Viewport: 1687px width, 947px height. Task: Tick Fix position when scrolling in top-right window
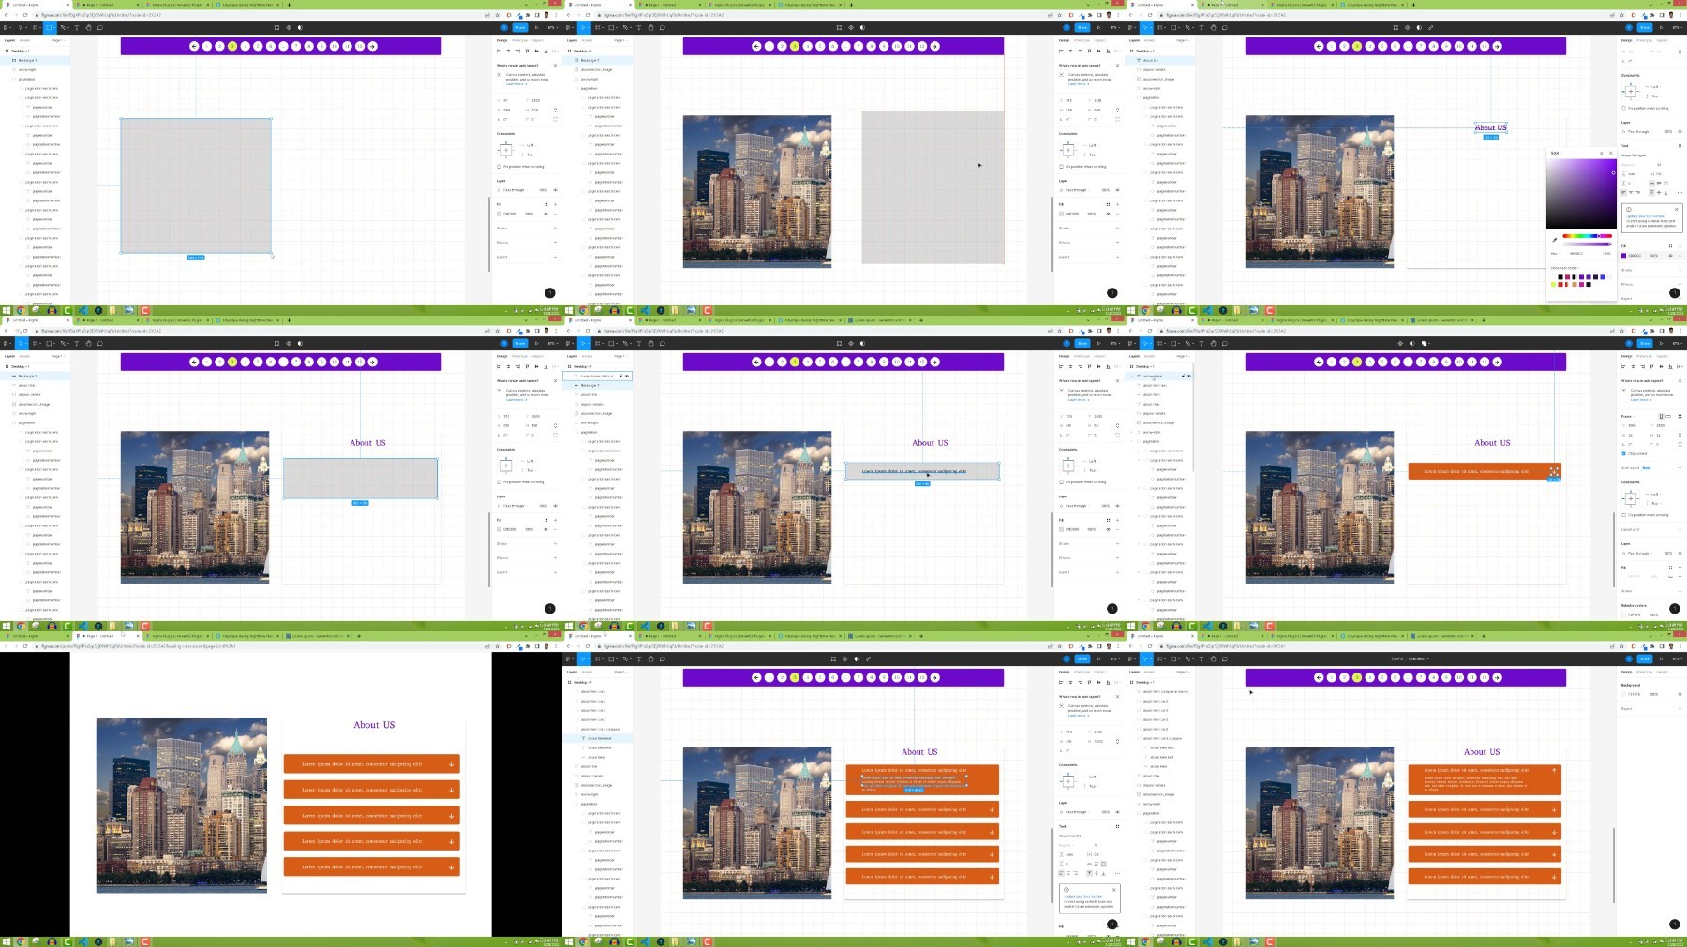point(1623,108)
